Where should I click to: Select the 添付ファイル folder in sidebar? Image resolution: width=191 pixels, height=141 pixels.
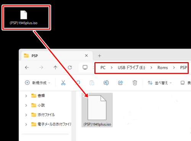point(43,115)
